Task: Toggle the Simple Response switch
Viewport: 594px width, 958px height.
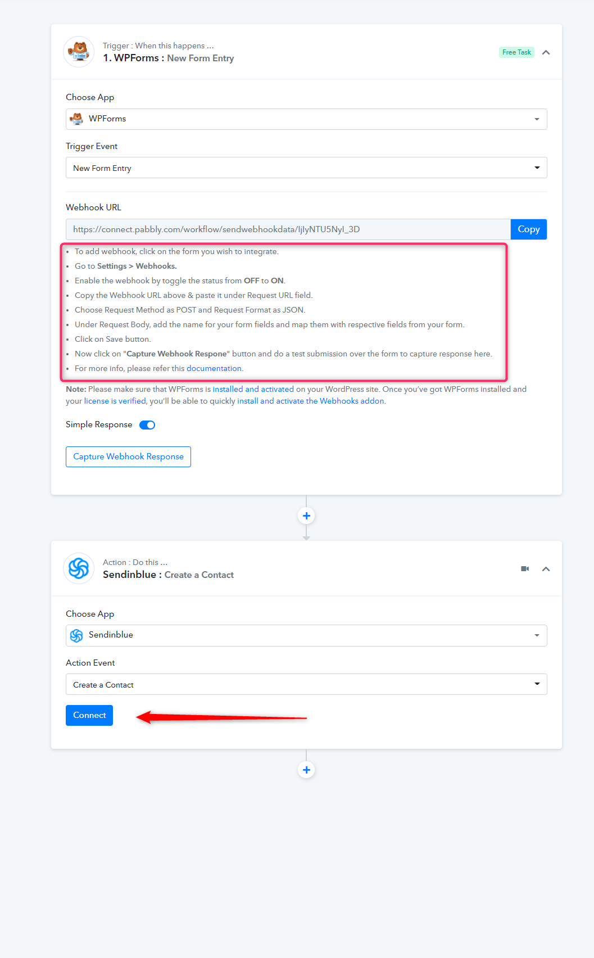Action: 147,425
